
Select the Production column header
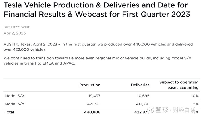[x=90, y=85]
